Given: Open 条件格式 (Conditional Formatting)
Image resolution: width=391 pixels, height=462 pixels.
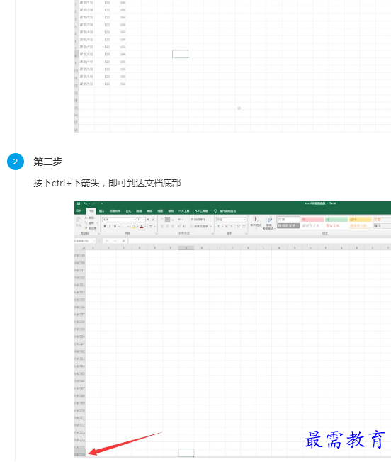Looking at the screenshot, I should (256, 222).
